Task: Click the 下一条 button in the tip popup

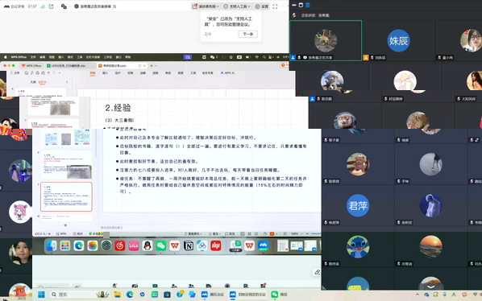Action: [x=247, y=34]
